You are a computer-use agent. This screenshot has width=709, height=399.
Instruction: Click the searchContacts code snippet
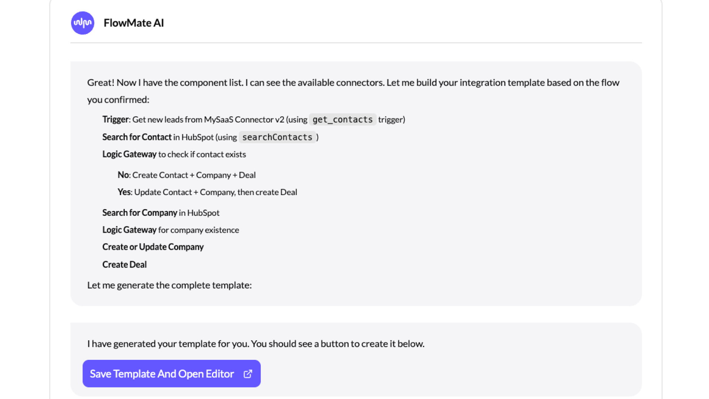[x=277, y=137]
